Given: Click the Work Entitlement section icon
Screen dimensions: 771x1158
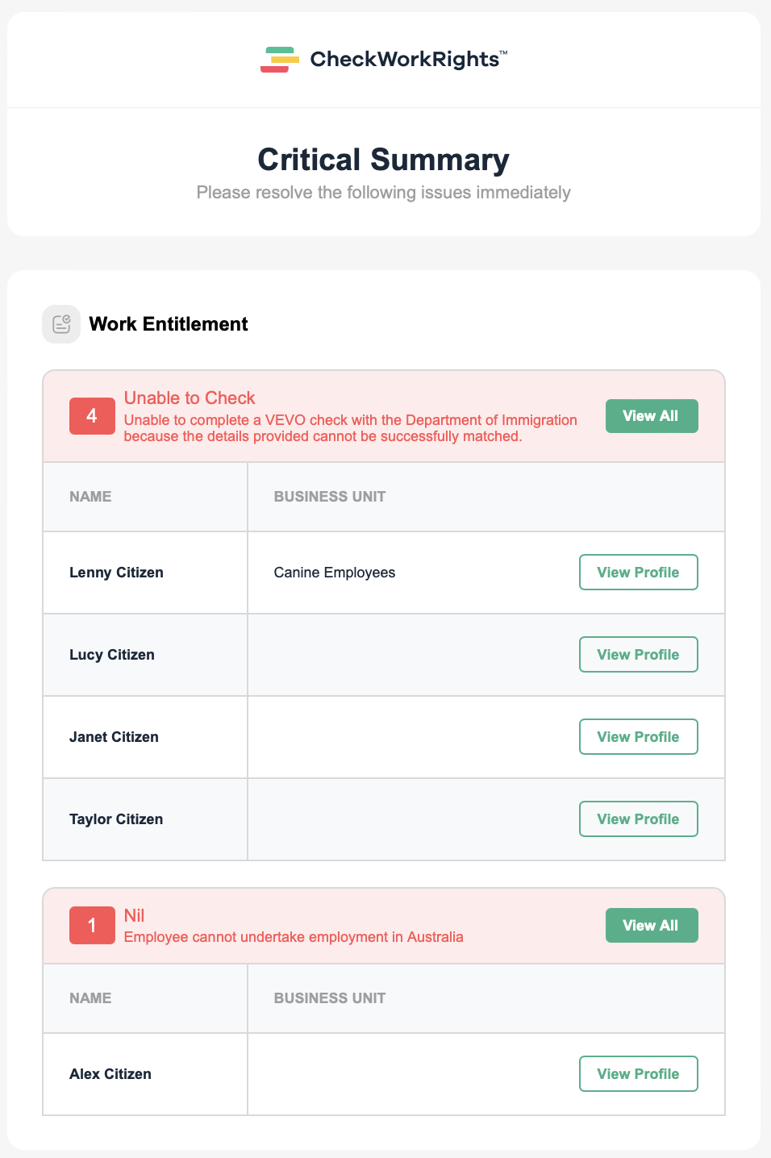Looking at the screenshot, I should pos(61,324).
